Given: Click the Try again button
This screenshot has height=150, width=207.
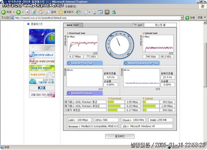Looking at the screenshot, I should (x=138, y=25).
